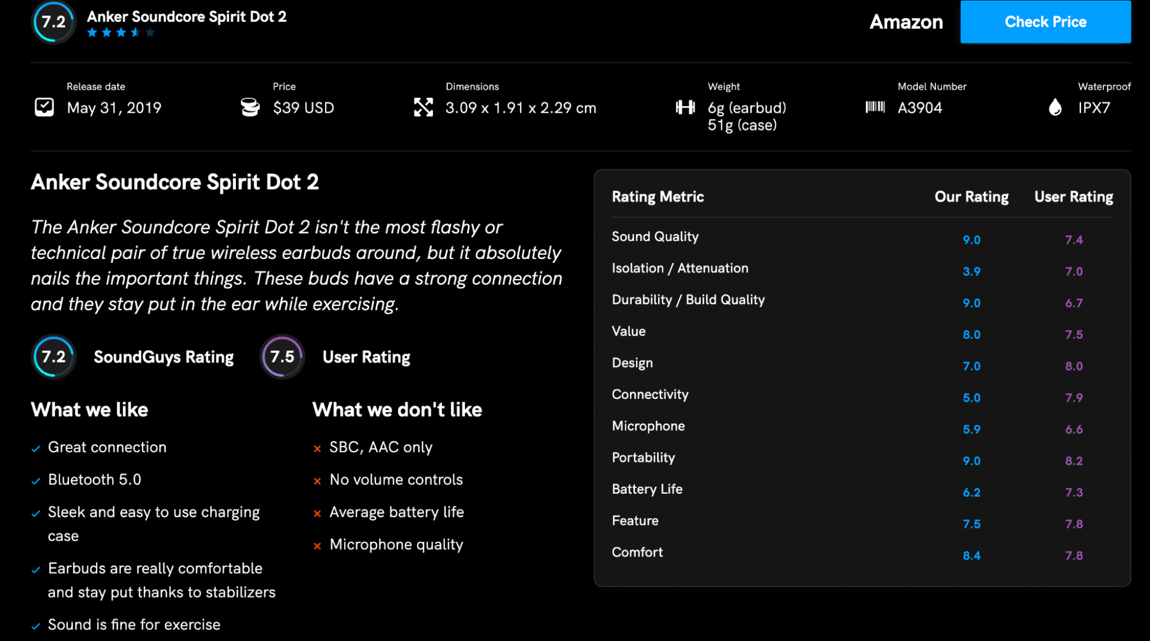This screenshot has width=1150, height=641.
Task: Click the What we don't like heading
Action: (397, 410)
